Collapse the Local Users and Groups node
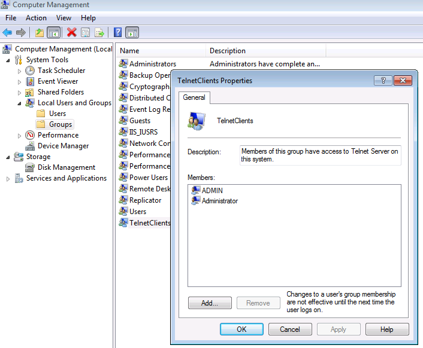Image resolution: width=423 pixels, height=348 pixels. click(x=20, y=103)
